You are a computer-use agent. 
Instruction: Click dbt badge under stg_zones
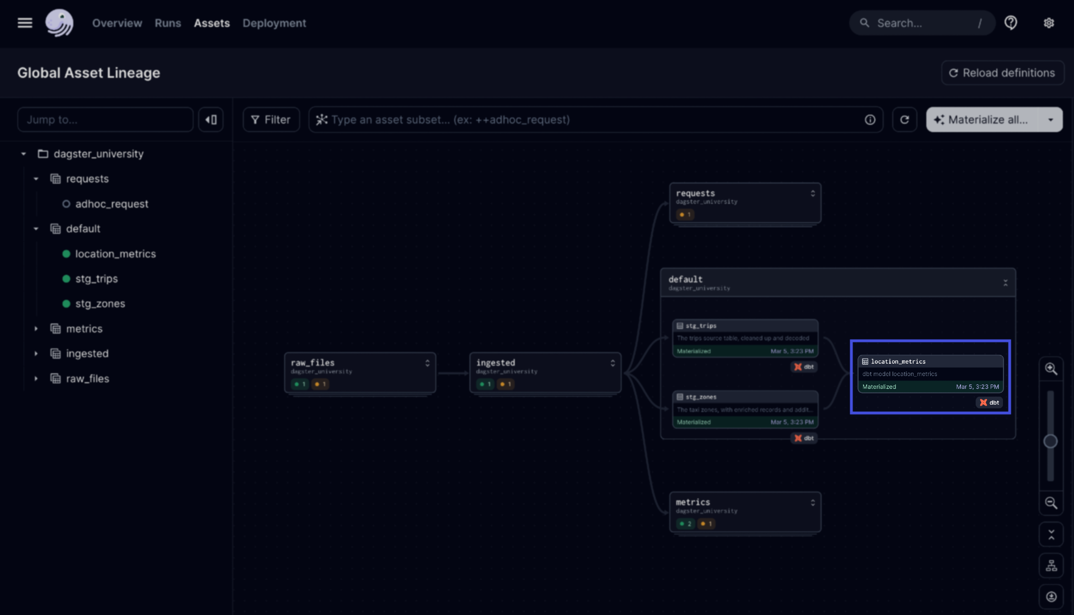tap(804, 438)
